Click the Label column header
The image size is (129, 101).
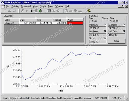coord(12,20)
